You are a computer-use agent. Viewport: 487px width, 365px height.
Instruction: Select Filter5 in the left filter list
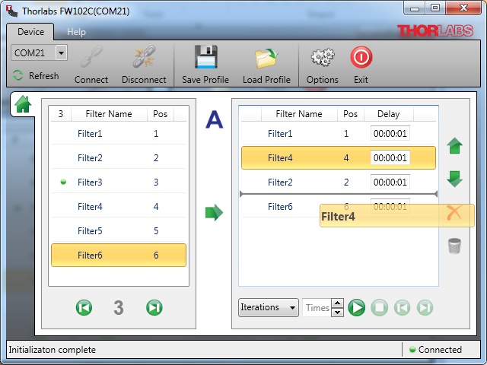[x=119, y=230]
